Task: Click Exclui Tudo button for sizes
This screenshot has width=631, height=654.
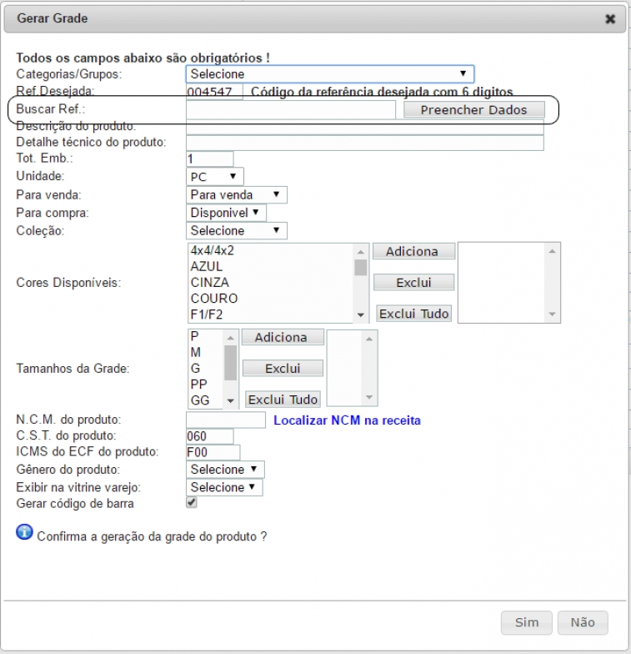Action: pyautogui.click(x=282, y=399)
